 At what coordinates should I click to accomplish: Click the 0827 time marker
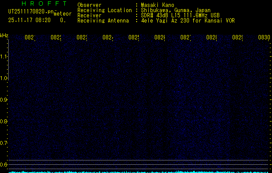186,37
